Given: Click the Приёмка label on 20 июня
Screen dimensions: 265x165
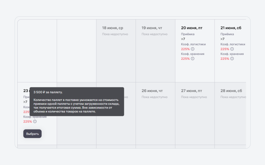Looking at the screenshot, I should coord(188,34).
